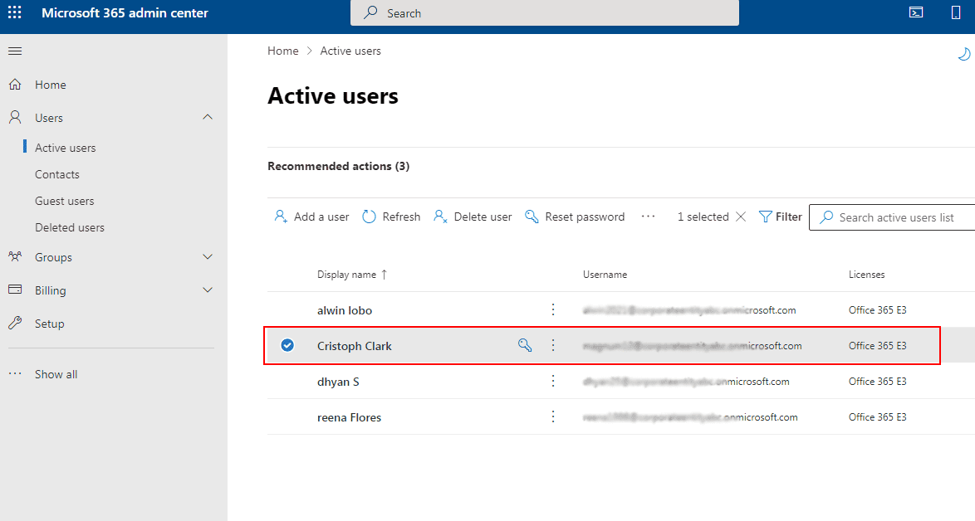This screenshot has height=521, width=975.
Task: Uncheck the Cristoph Clark selection checkbox
Action: [x=287, y=346]
